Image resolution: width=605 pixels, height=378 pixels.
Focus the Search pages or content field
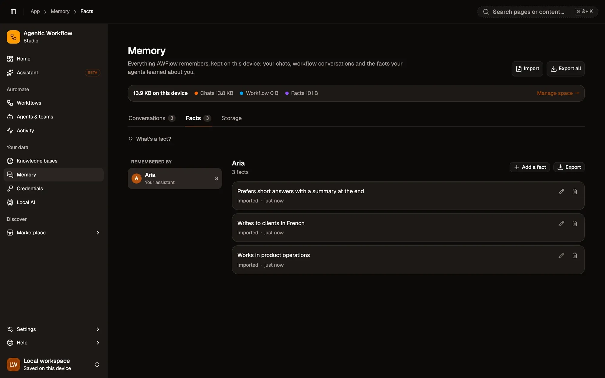coord(538,12)
